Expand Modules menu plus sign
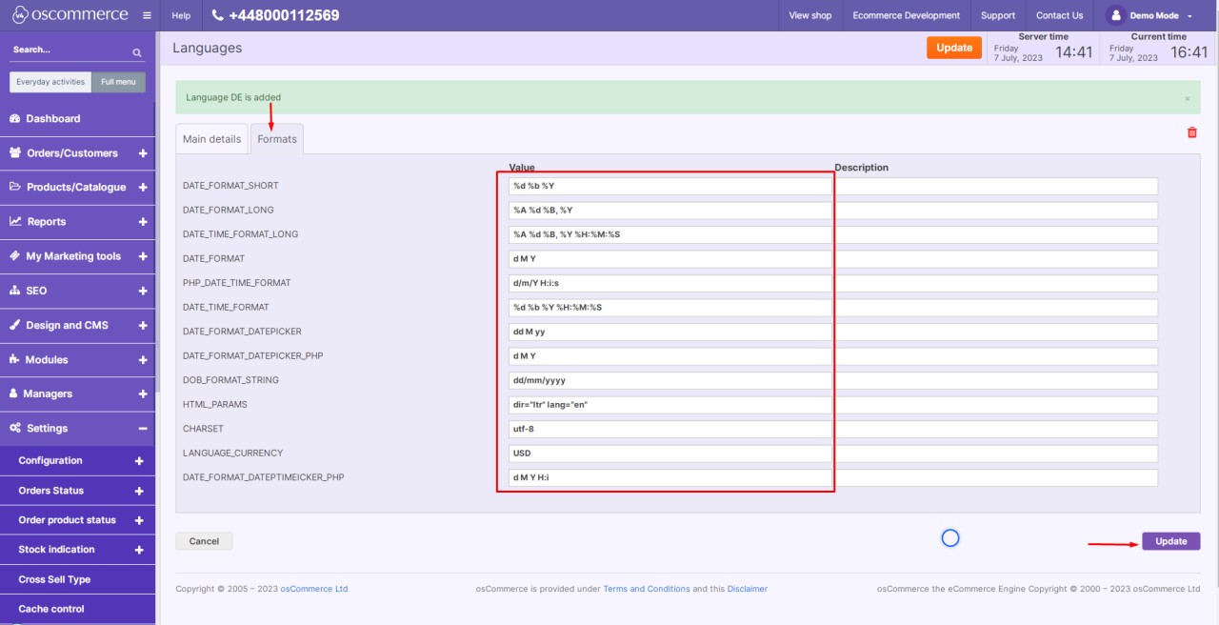 (x=143, y=360)
